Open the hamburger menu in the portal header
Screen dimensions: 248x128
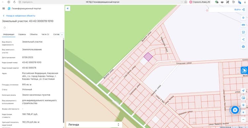[x=4, y=8]
